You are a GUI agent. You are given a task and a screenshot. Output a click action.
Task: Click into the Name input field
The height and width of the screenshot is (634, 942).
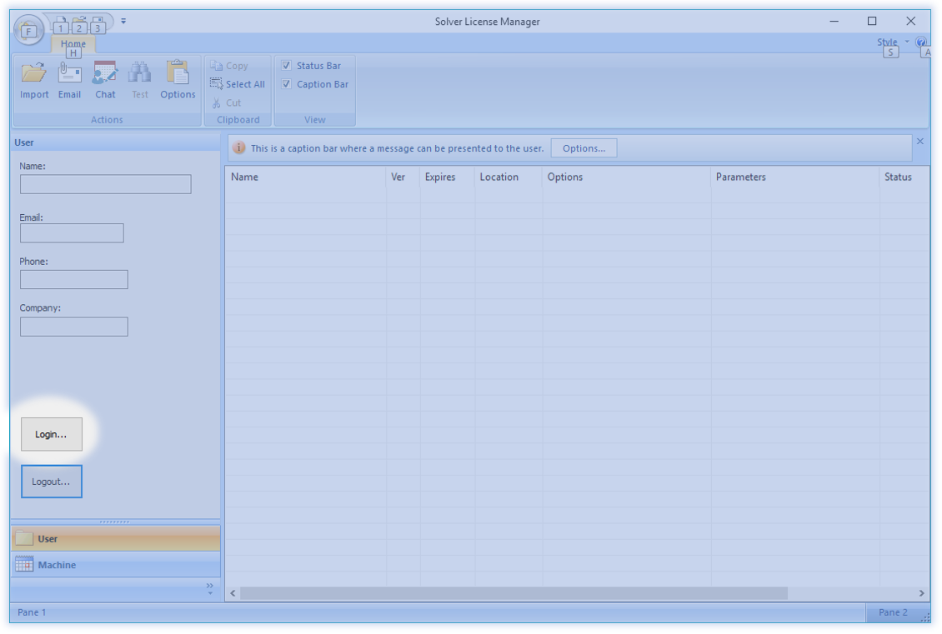(x=106, y=184)
